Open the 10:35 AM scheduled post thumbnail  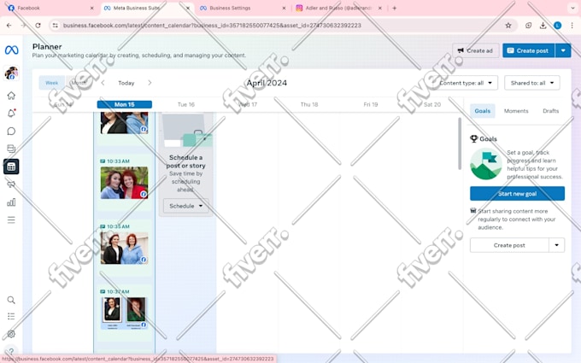(124, 248)
